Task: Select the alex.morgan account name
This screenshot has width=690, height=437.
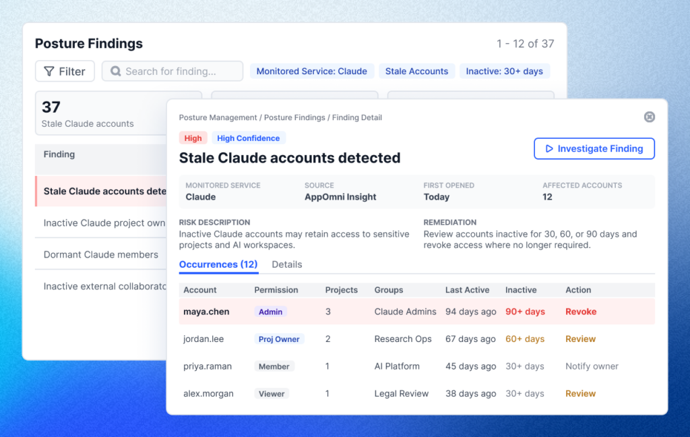Action: pyautogui.click(x=209, y=393)
